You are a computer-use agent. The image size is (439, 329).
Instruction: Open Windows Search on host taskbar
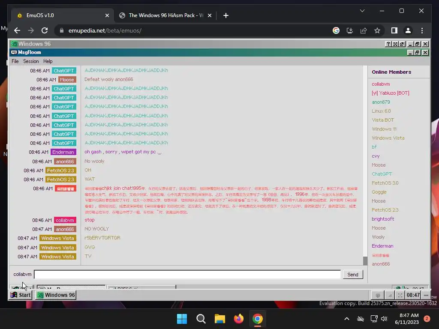(x=201, y=319)
